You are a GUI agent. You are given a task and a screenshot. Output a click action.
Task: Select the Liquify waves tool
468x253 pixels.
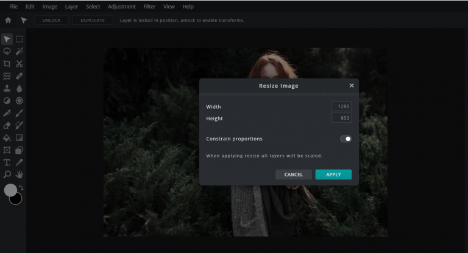click(x=7, y=76)
